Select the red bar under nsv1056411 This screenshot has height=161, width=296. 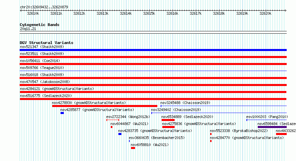153,64
